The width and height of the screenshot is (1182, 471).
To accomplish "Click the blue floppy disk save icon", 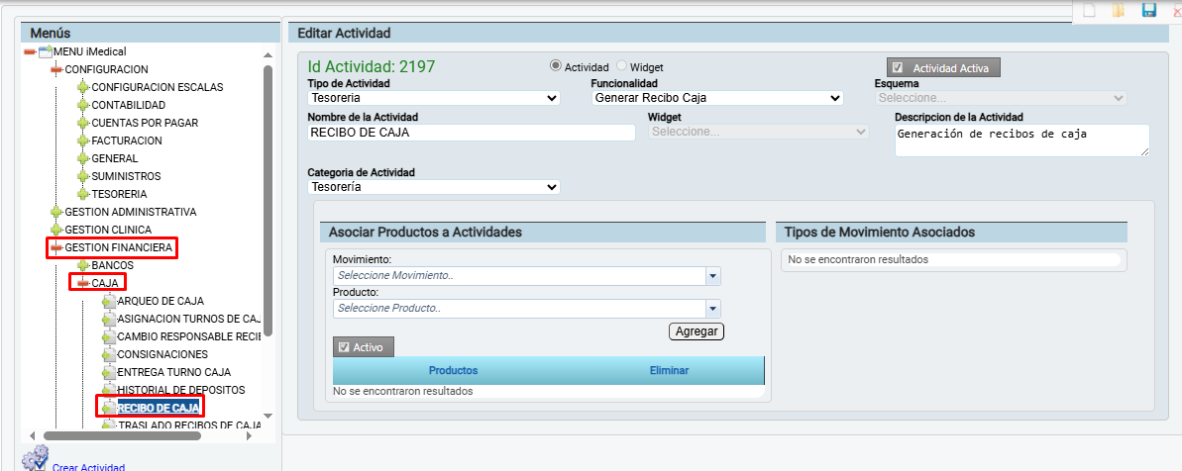I will [x=1148, y=11].
